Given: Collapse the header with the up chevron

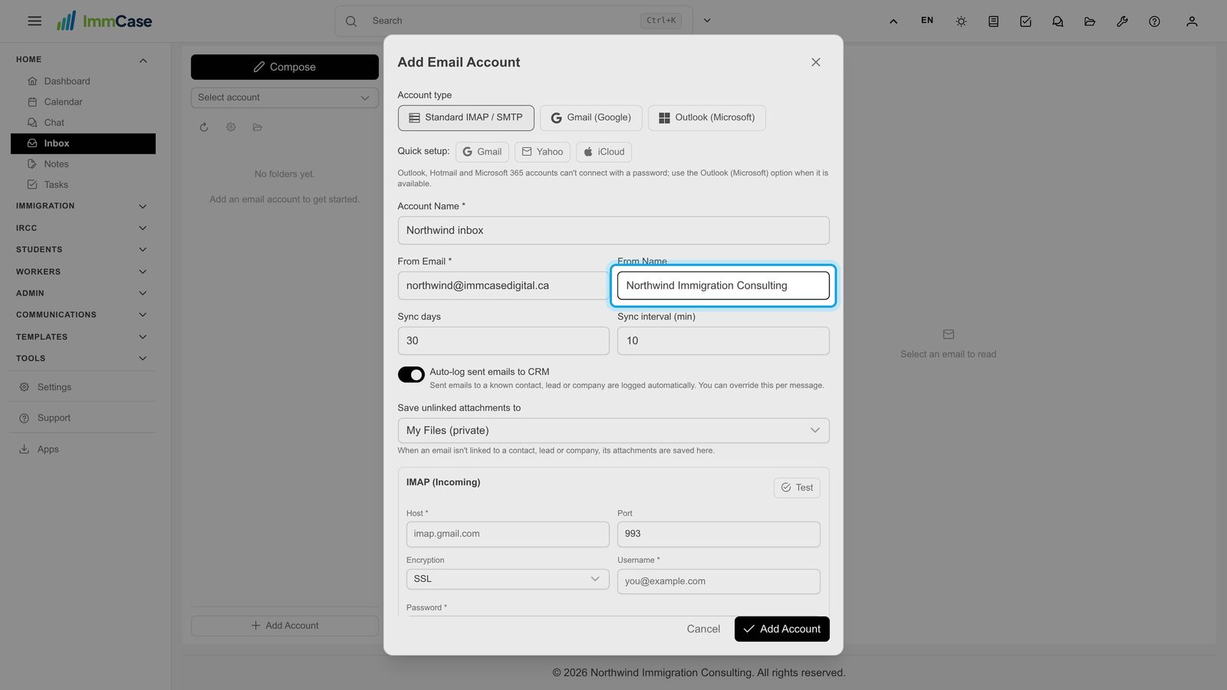Looking at the screenshot, I should point(893,21).
